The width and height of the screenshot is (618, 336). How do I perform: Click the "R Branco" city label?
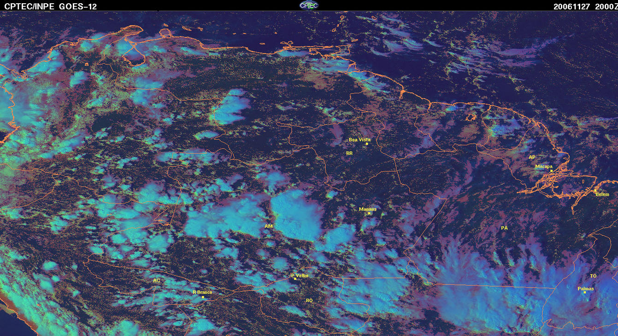tap(202, 292)
